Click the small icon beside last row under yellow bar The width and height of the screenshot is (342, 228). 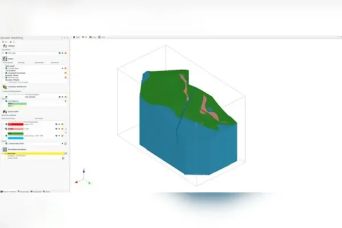click(x=63, y=158)
